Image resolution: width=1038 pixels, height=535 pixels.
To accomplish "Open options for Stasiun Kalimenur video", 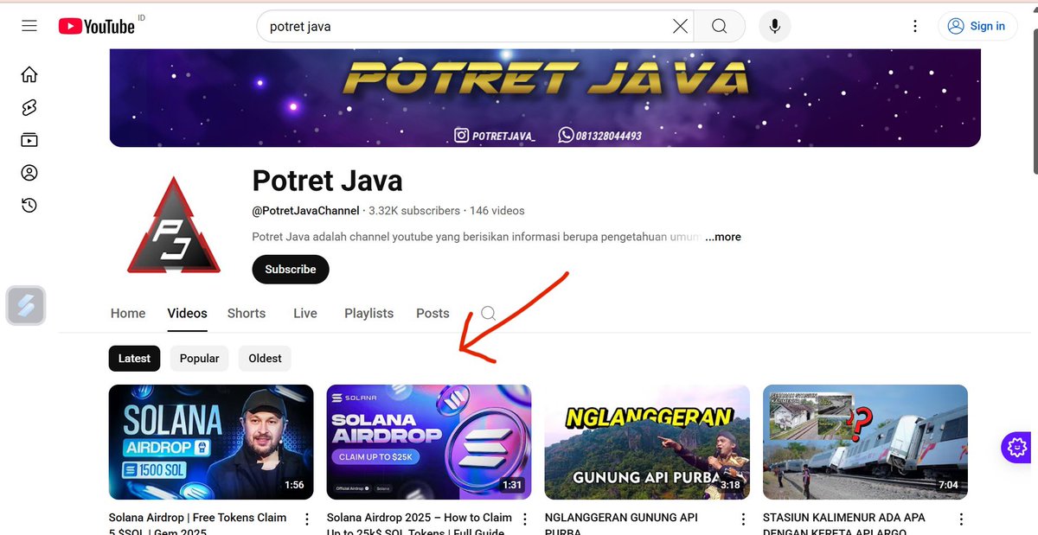I will 960,519.
